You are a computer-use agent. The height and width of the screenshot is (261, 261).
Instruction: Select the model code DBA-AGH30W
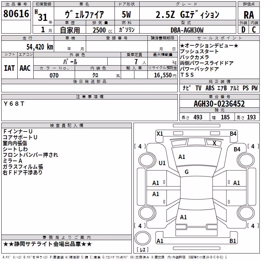187,30
